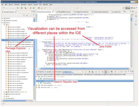Open Package Explorer view menu triangle
This screenshot has width=139, height=107.
pos(34,15)
